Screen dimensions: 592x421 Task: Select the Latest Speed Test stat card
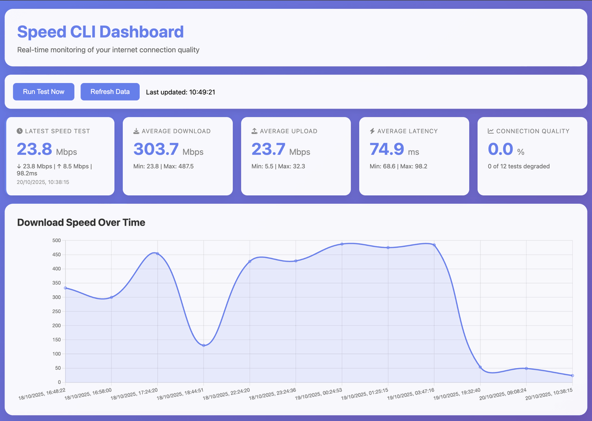[60, 156]
